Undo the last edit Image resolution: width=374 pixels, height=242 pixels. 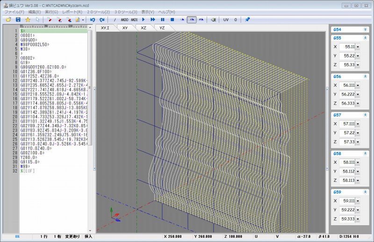click(93, 20)
